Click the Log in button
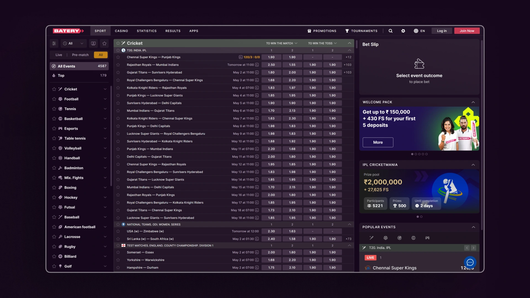 tap(442, 31)
